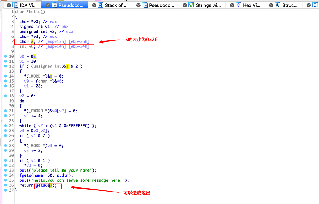The width and height of the screenshot is (319, 204).
Task: Click 'v3 = &v0[v2];' on line 25
Action: [x=35, y=131]
